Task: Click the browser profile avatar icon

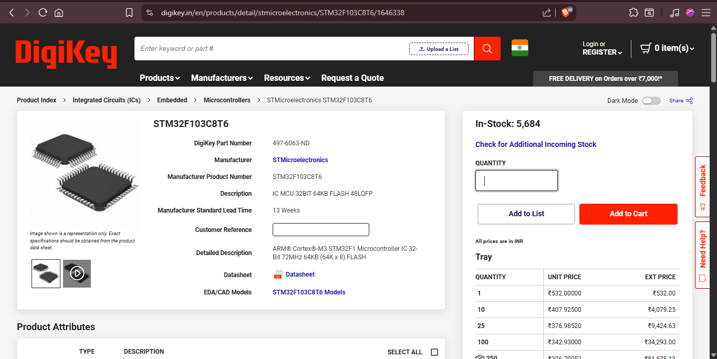Action: click(690, 12)
